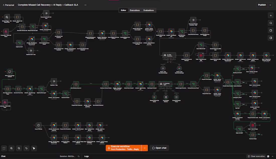The width and height of the screenshot is (276, 159).
Task: Select the Gemini - First Recovery Message model node
Action: click(179, 68)
